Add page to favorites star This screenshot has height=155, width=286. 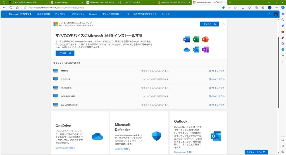point(235,8)
